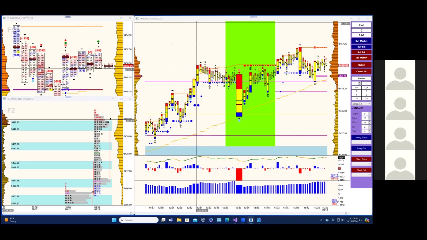Open Microsoft Teams from the taskbar

(171, 220)
